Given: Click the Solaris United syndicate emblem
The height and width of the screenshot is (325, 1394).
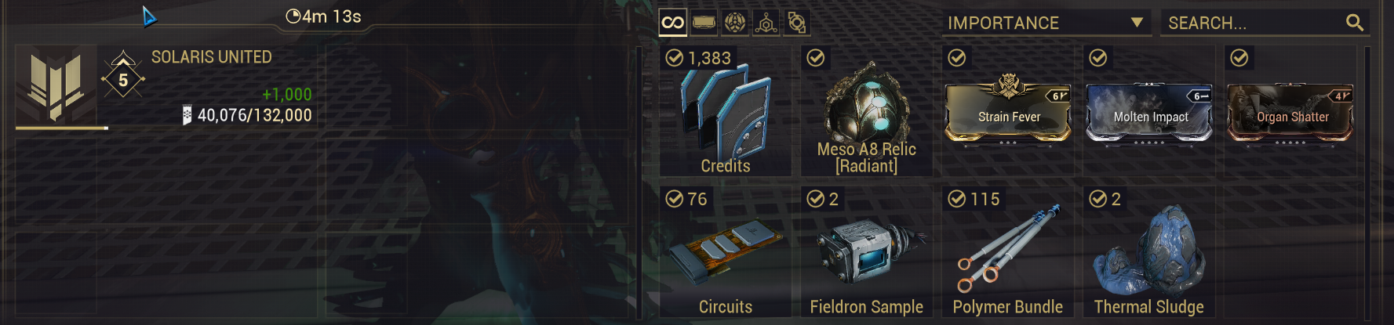Looking at the screenshot, I should [x=56, y=84].
